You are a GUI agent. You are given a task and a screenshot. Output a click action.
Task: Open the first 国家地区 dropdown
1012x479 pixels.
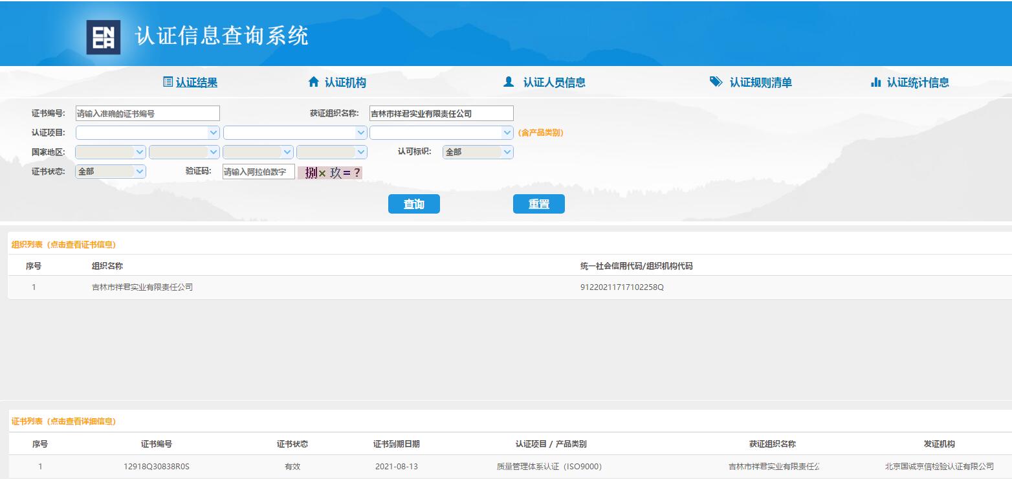(x=111, y=152)
